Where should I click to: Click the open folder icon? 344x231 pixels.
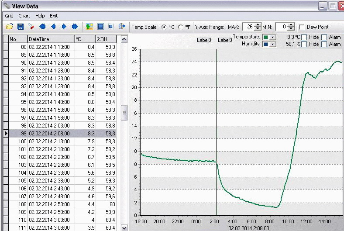[10, 27]
